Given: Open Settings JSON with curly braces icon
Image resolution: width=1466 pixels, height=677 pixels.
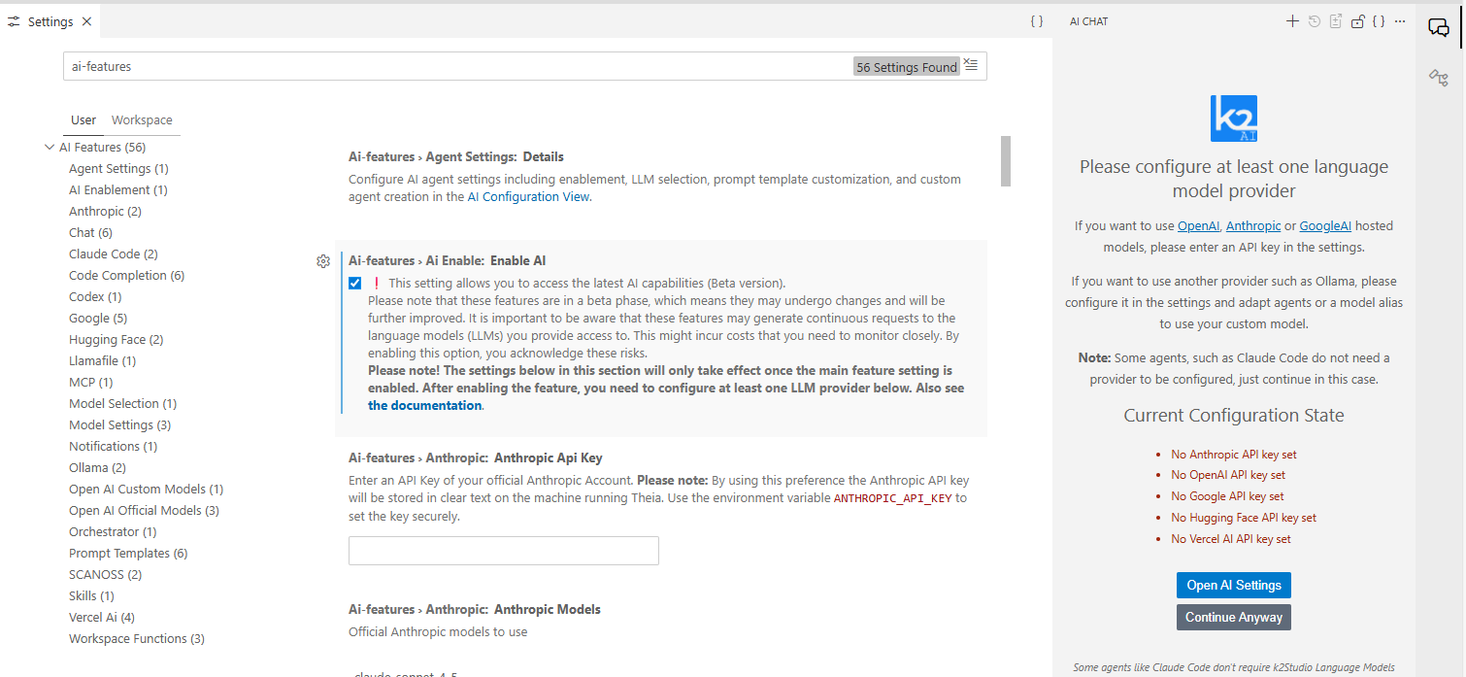Looking at the screenshot, I should (x=1037, y=21).
